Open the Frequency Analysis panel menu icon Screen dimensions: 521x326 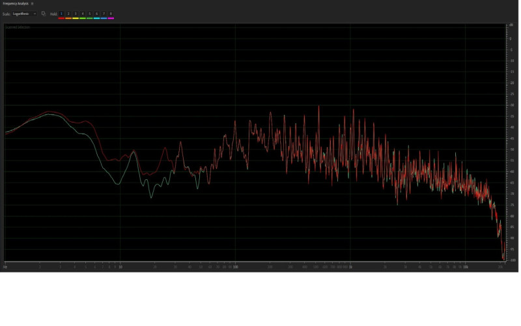[32, 4]
